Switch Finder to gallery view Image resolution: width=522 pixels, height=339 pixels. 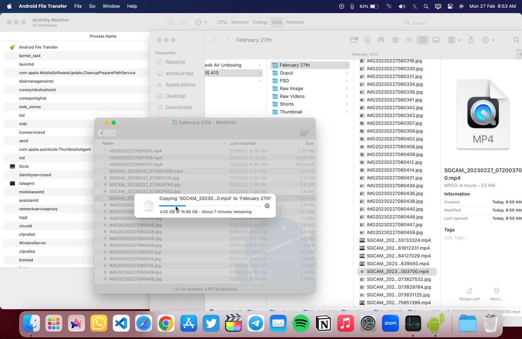pos(436,40)
